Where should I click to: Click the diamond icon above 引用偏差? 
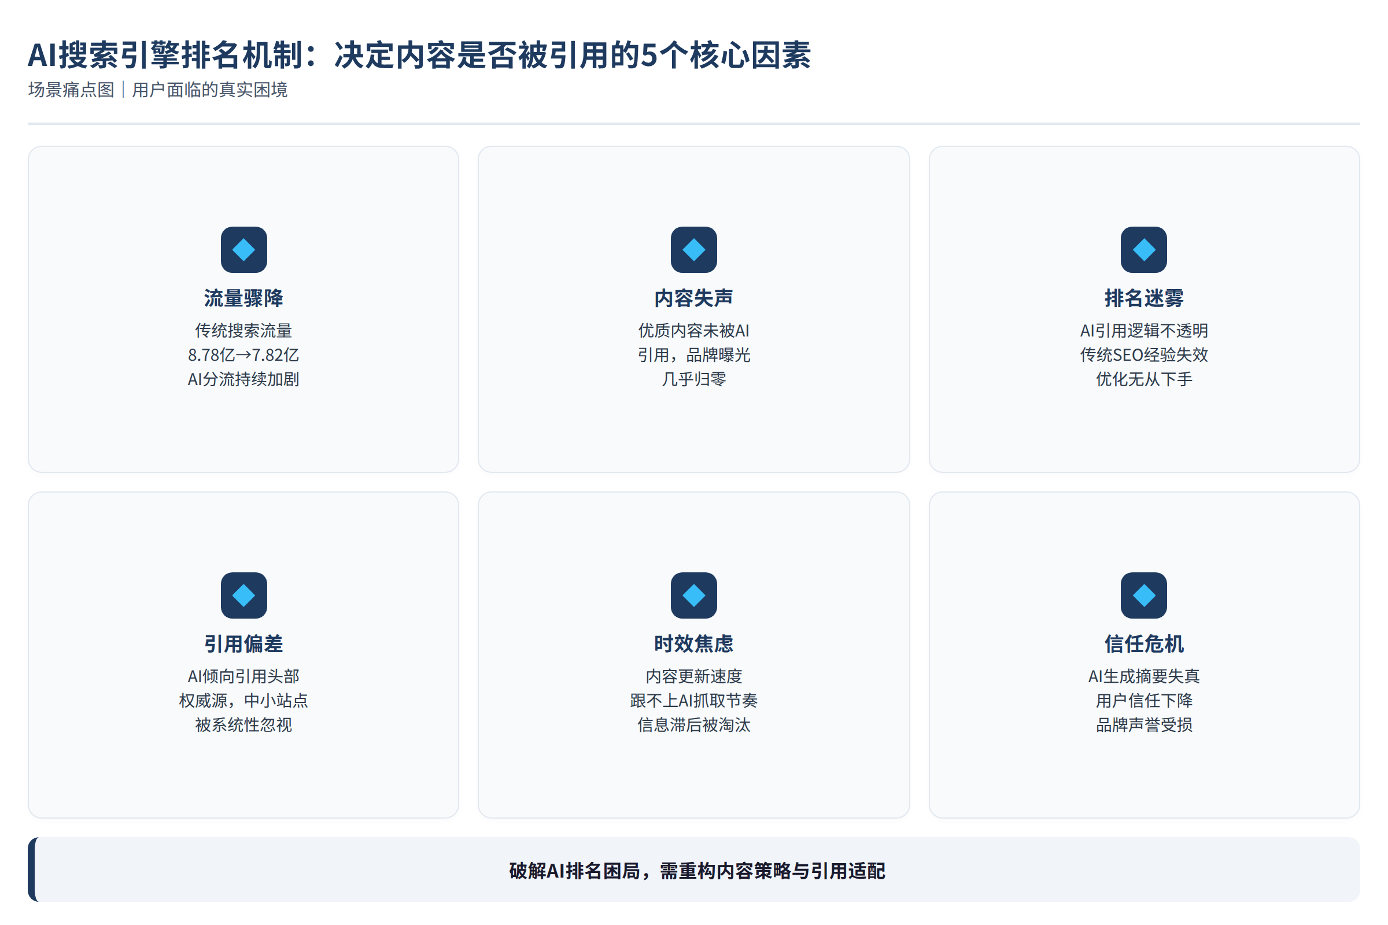click(243, 595)
